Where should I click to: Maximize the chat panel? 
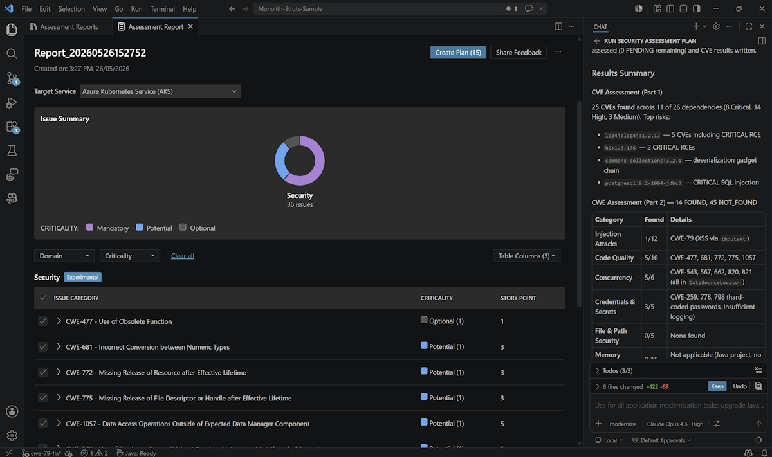749,26
